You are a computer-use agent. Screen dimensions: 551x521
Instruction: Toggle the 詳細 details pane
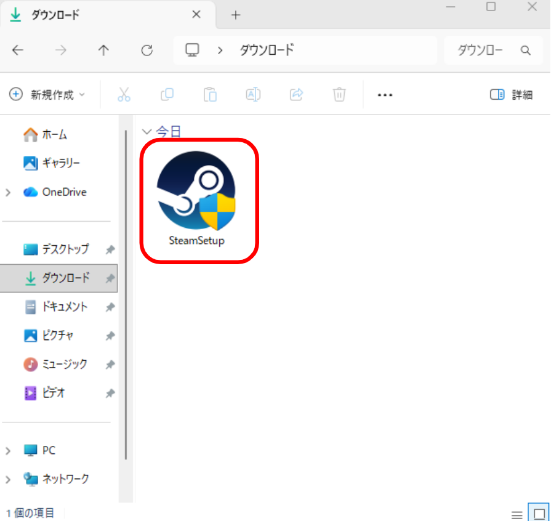coord(512,95)
